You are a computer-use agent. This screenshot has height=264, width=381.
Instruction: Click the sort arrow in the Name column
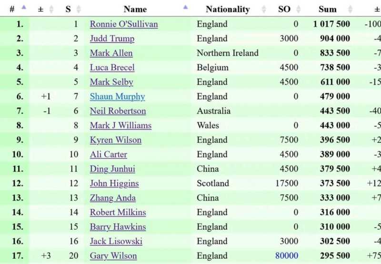point(185,7)
